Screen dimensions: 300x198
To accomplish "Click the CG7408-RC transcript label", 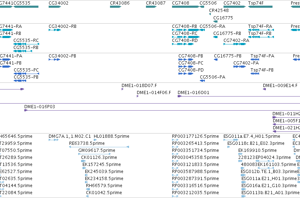I will (185, 33).
